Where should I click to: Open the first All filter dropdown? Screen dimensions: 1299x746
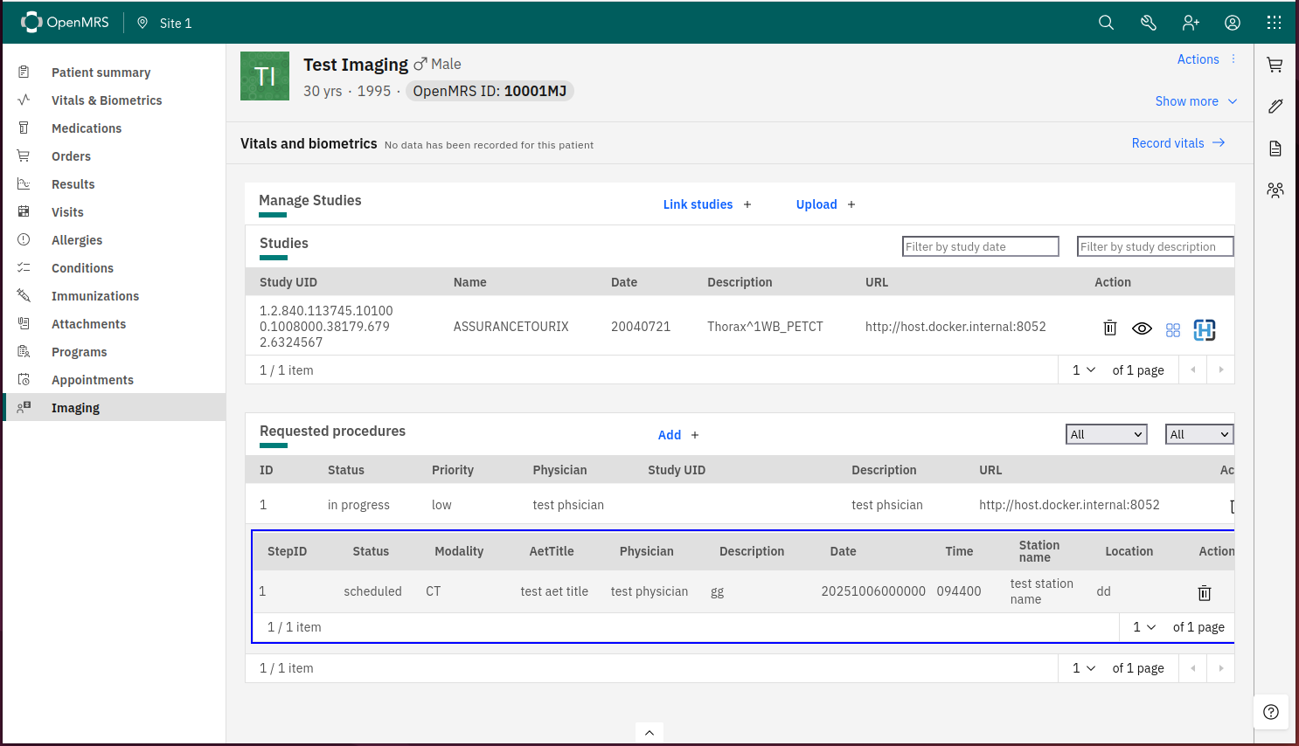pyautogui.click(x=1106, y=434)
